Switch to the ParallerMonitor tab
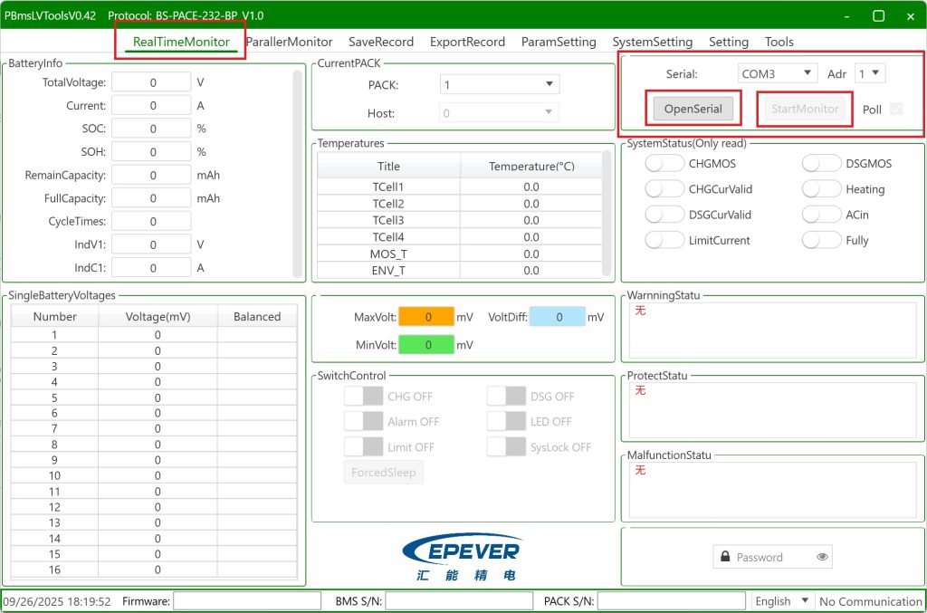Screen dimensions: 927x613 [x=289, y=42]
